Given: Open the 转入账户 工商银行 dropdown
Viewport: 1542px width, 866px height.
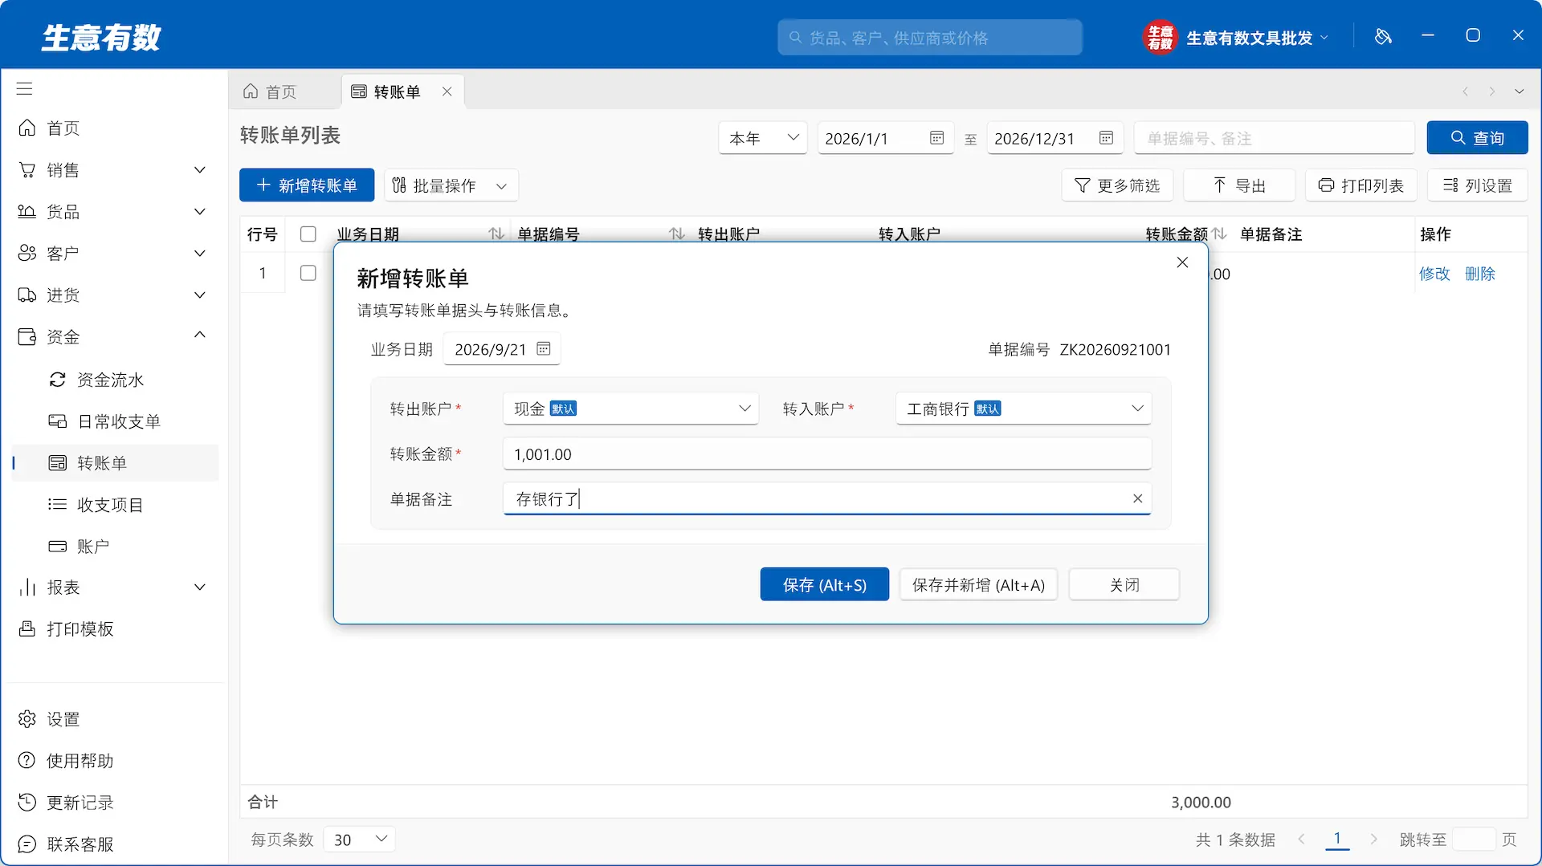Looking at the screenshot, I should pyautogui.click(x=1023, y=409).
